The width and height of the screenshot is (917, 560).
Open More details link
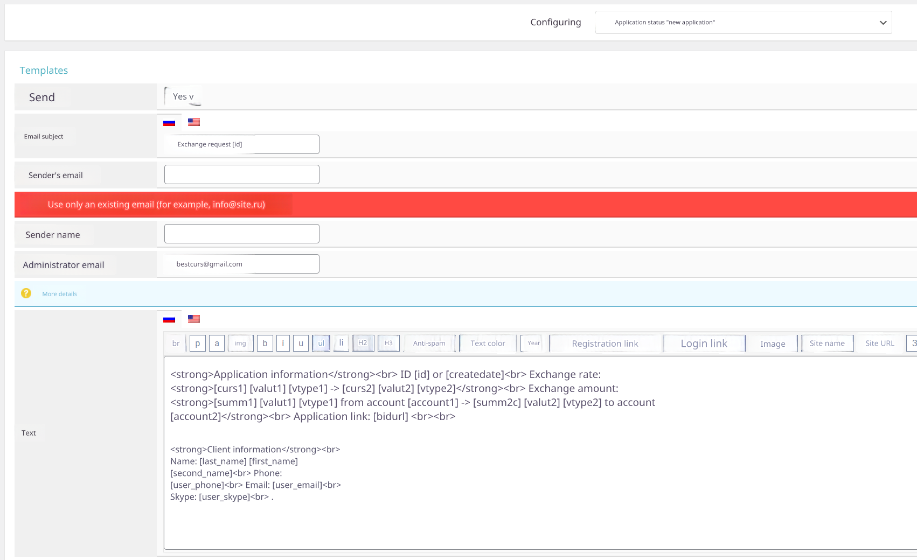(60, 294)
